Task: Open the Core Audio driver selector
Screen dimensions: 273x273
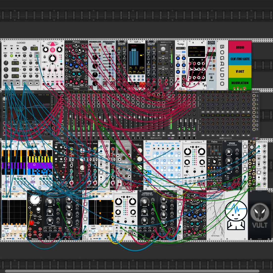Action: point(197,48)
